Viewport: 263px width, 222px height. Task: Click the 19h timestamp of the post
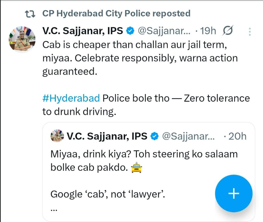coord(208,31)
